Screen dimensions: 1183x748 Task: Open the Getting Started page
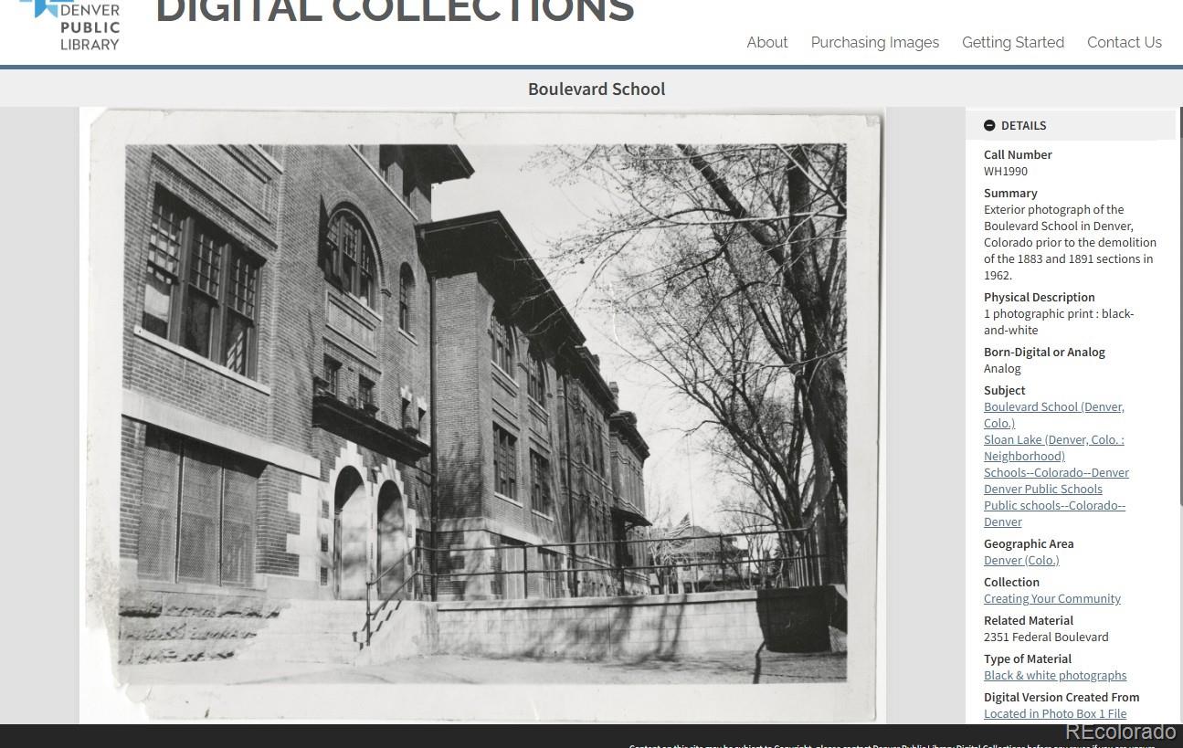pos(1013,42)
